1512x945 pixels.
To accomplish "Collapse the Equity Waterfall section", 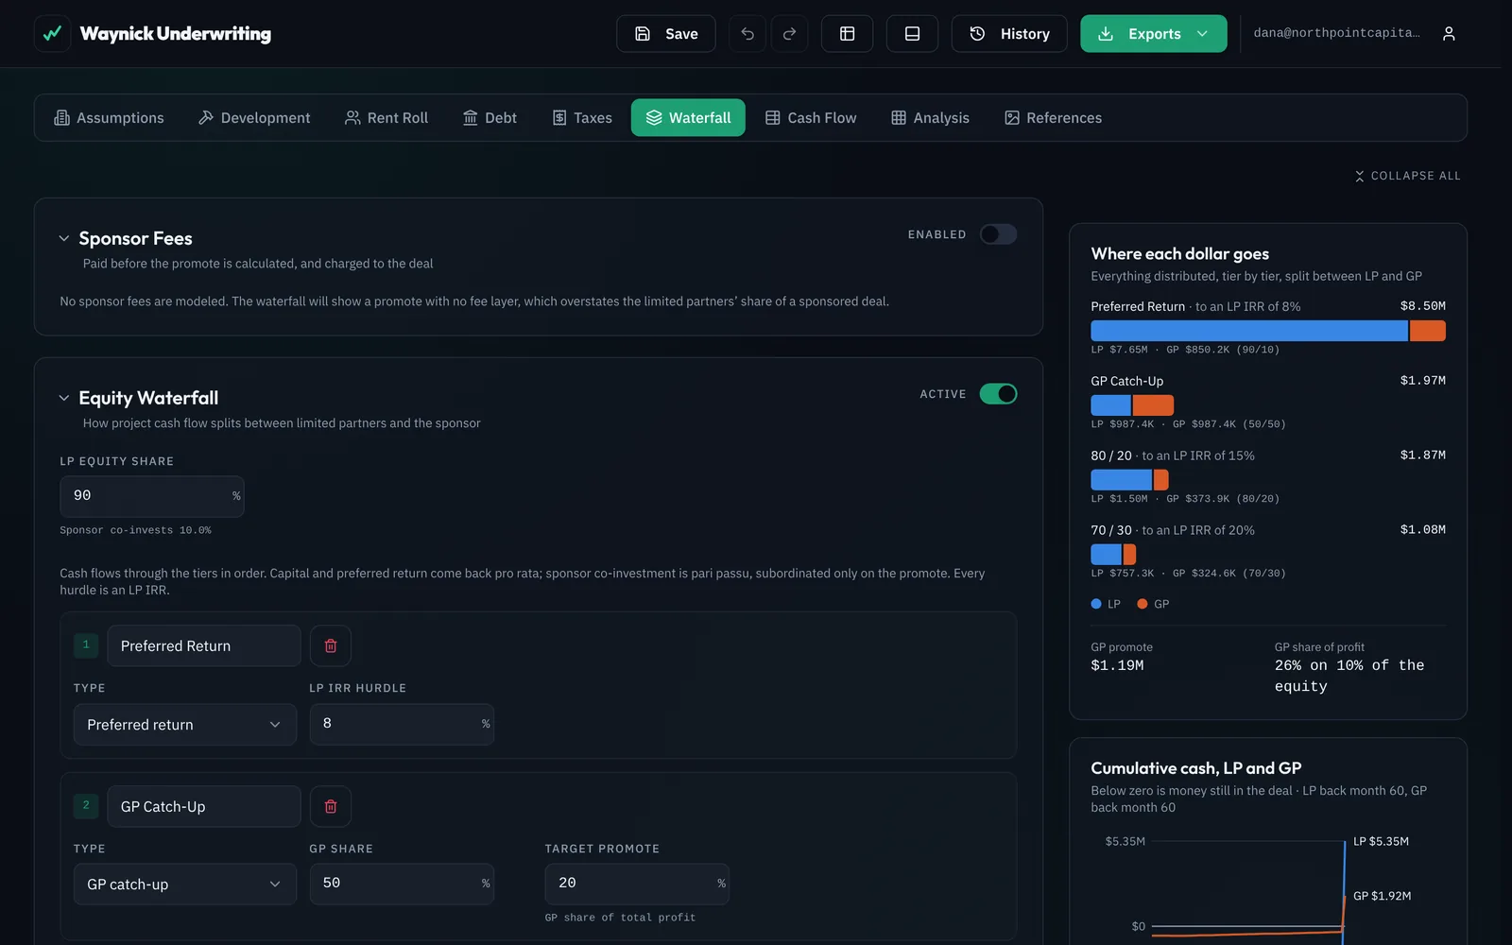I will click(x=64, y=399).
